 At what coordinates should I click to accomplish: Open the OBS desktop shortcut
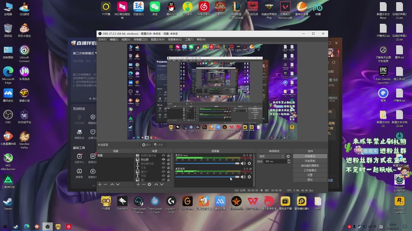8,117
